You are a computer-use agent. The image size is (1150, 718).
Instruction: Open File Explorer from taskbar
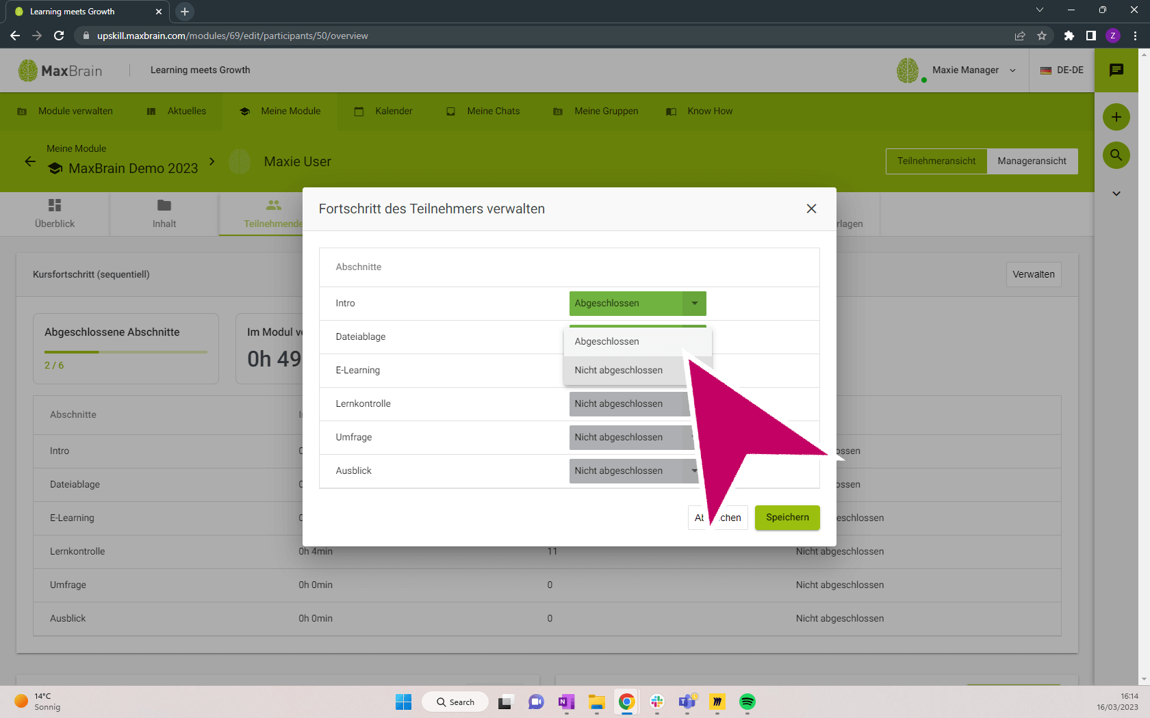click(x=597, y=702)
